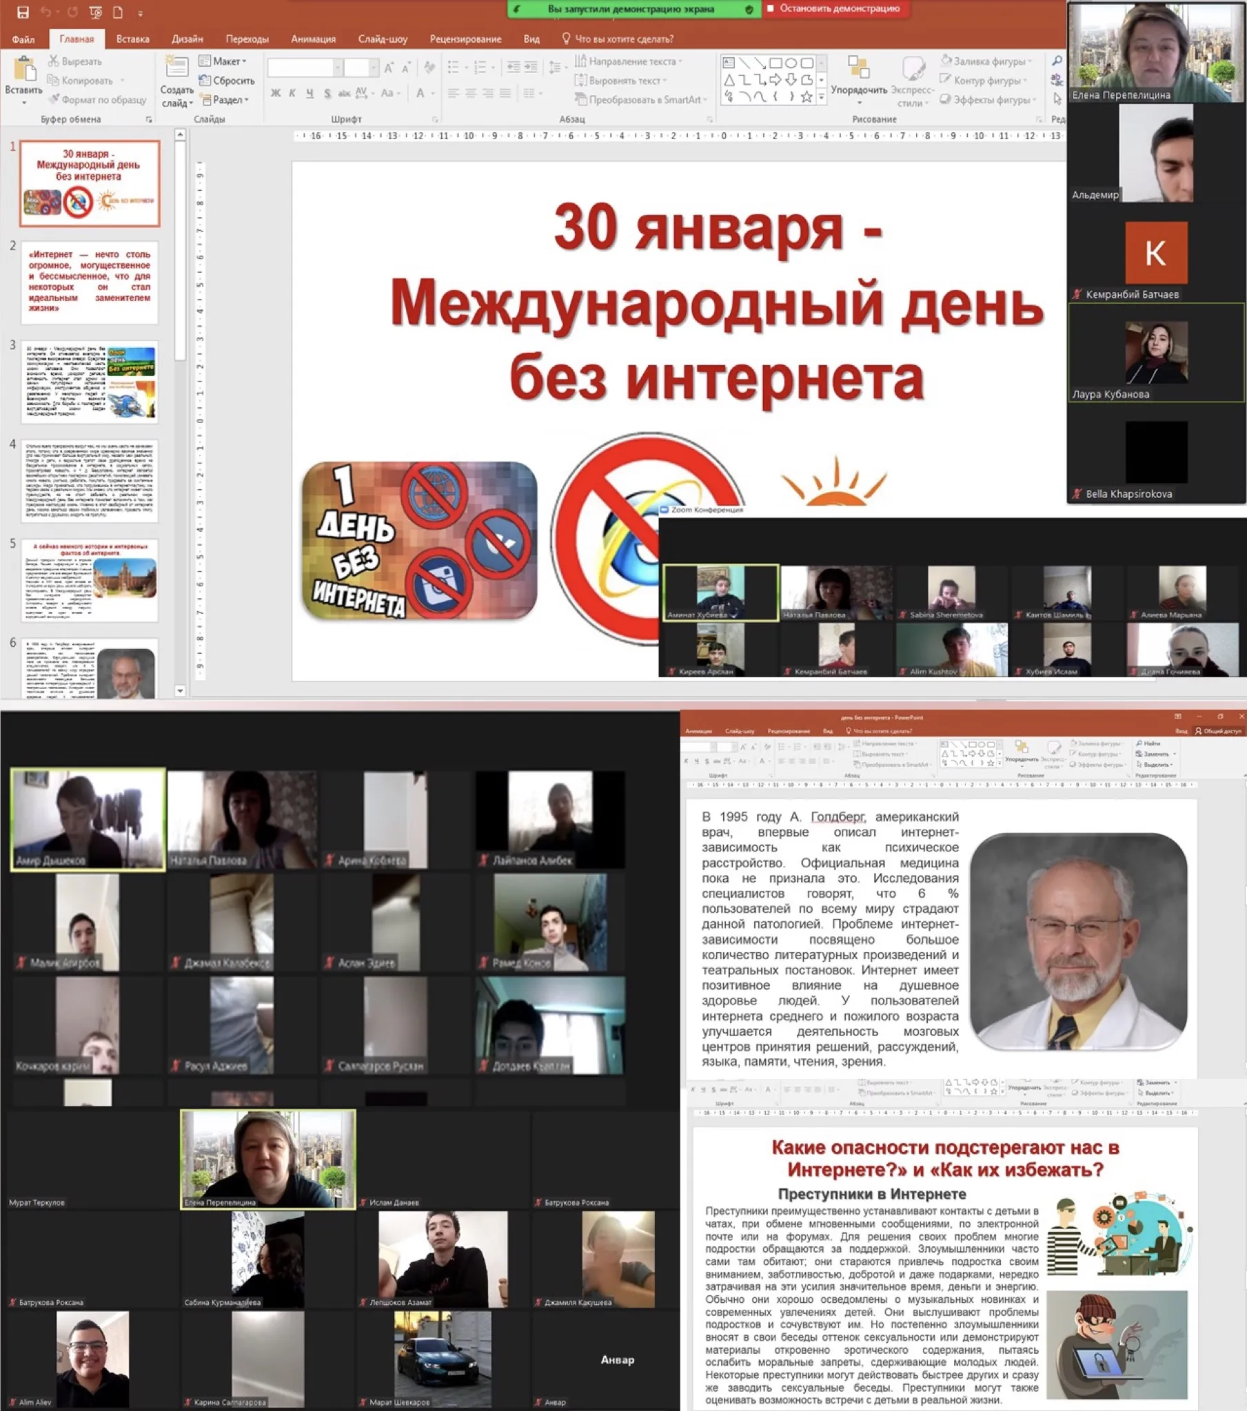Image resolution: width=1247 pixels, height=1411 pixels.
Task: Click the Replace ab-ac icon in editing group
Action: pos(1057,80)
